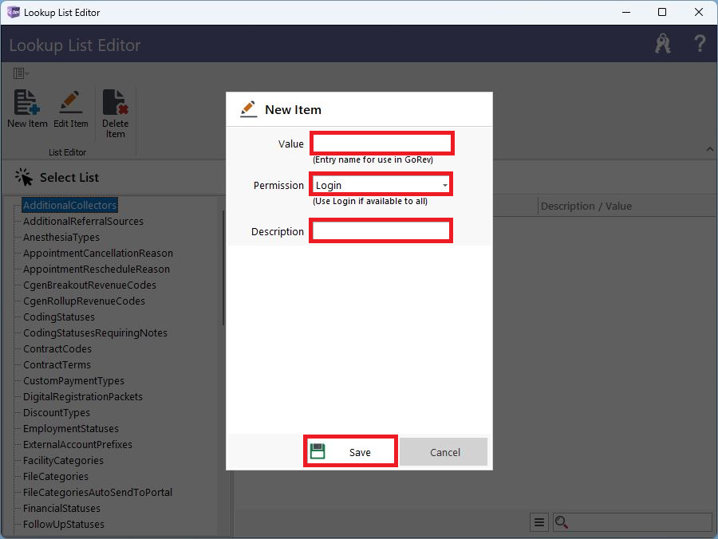Open the help question mark icon
Viewport: 718px width, 539px height.
(x=699, y=44)
